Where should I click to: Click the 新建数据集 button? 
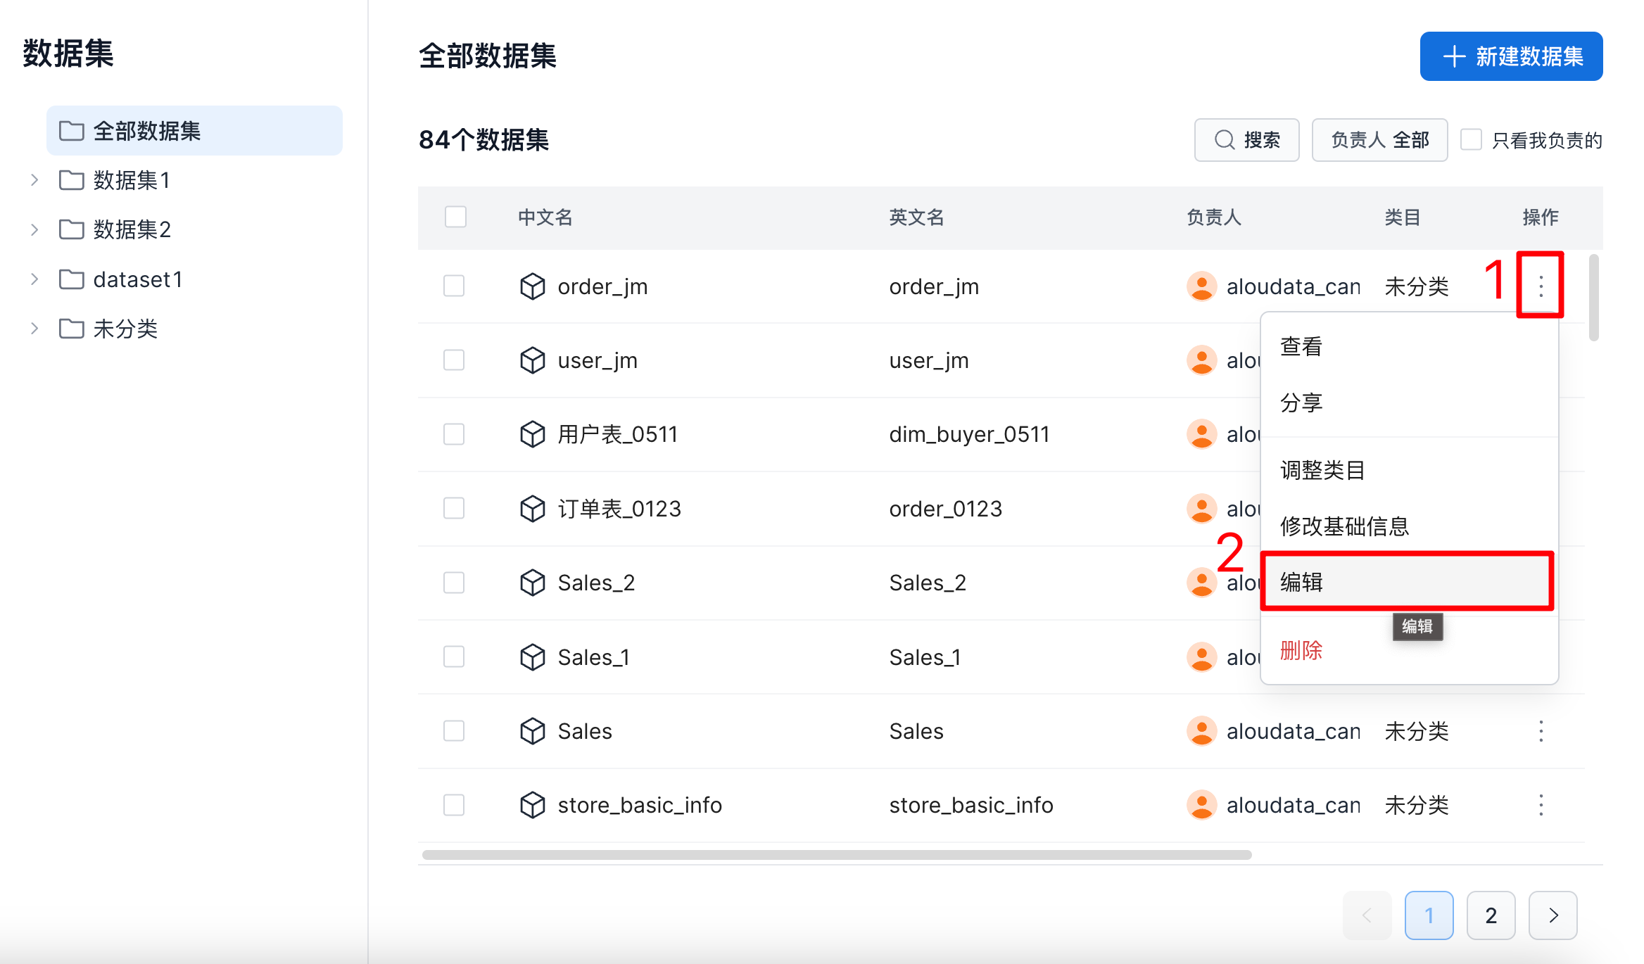1511,56
